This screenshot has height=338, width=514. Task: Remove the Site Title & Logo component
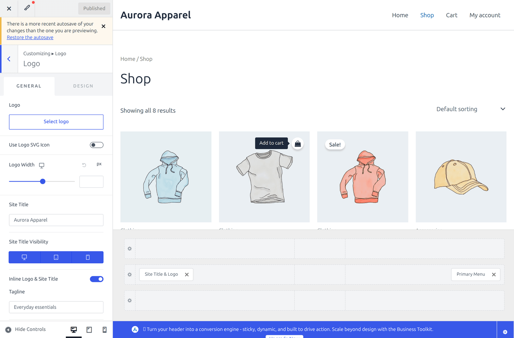pyautogui.click(x=187, y=275)
